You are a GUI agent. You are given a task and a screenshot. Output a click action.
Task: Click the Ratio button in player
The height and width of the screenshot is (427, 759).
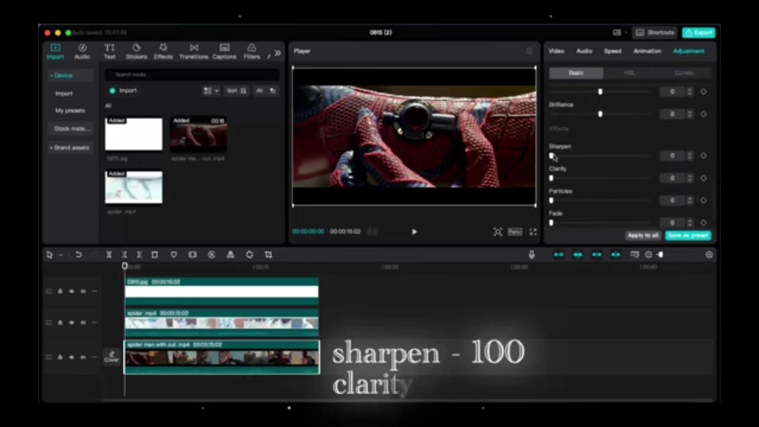(514, 232)
